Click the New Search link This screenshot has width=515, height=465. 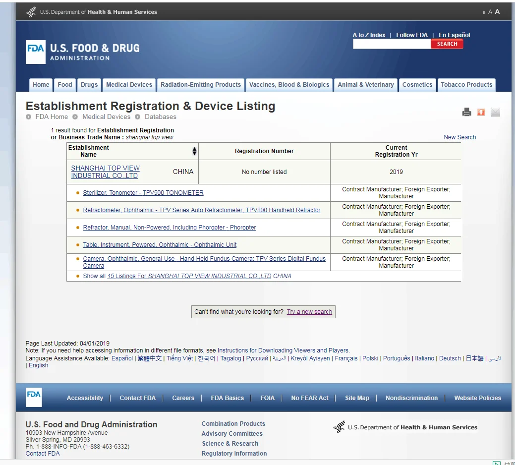pyautogui.click(x=459, y=137)
